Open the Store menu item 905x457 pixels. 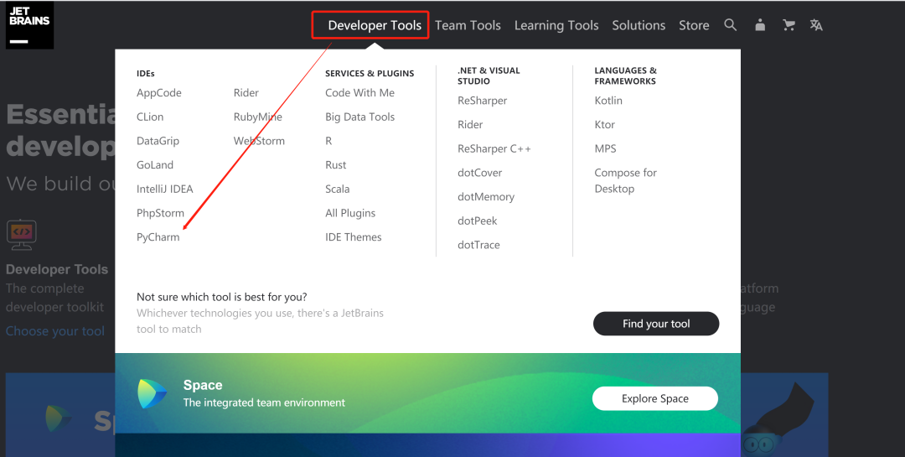[694, 25]
